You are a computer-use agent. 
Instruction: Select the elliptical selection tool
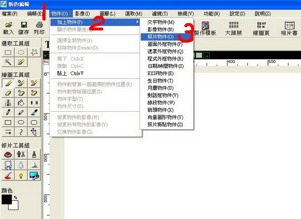(x=21, y=52)
